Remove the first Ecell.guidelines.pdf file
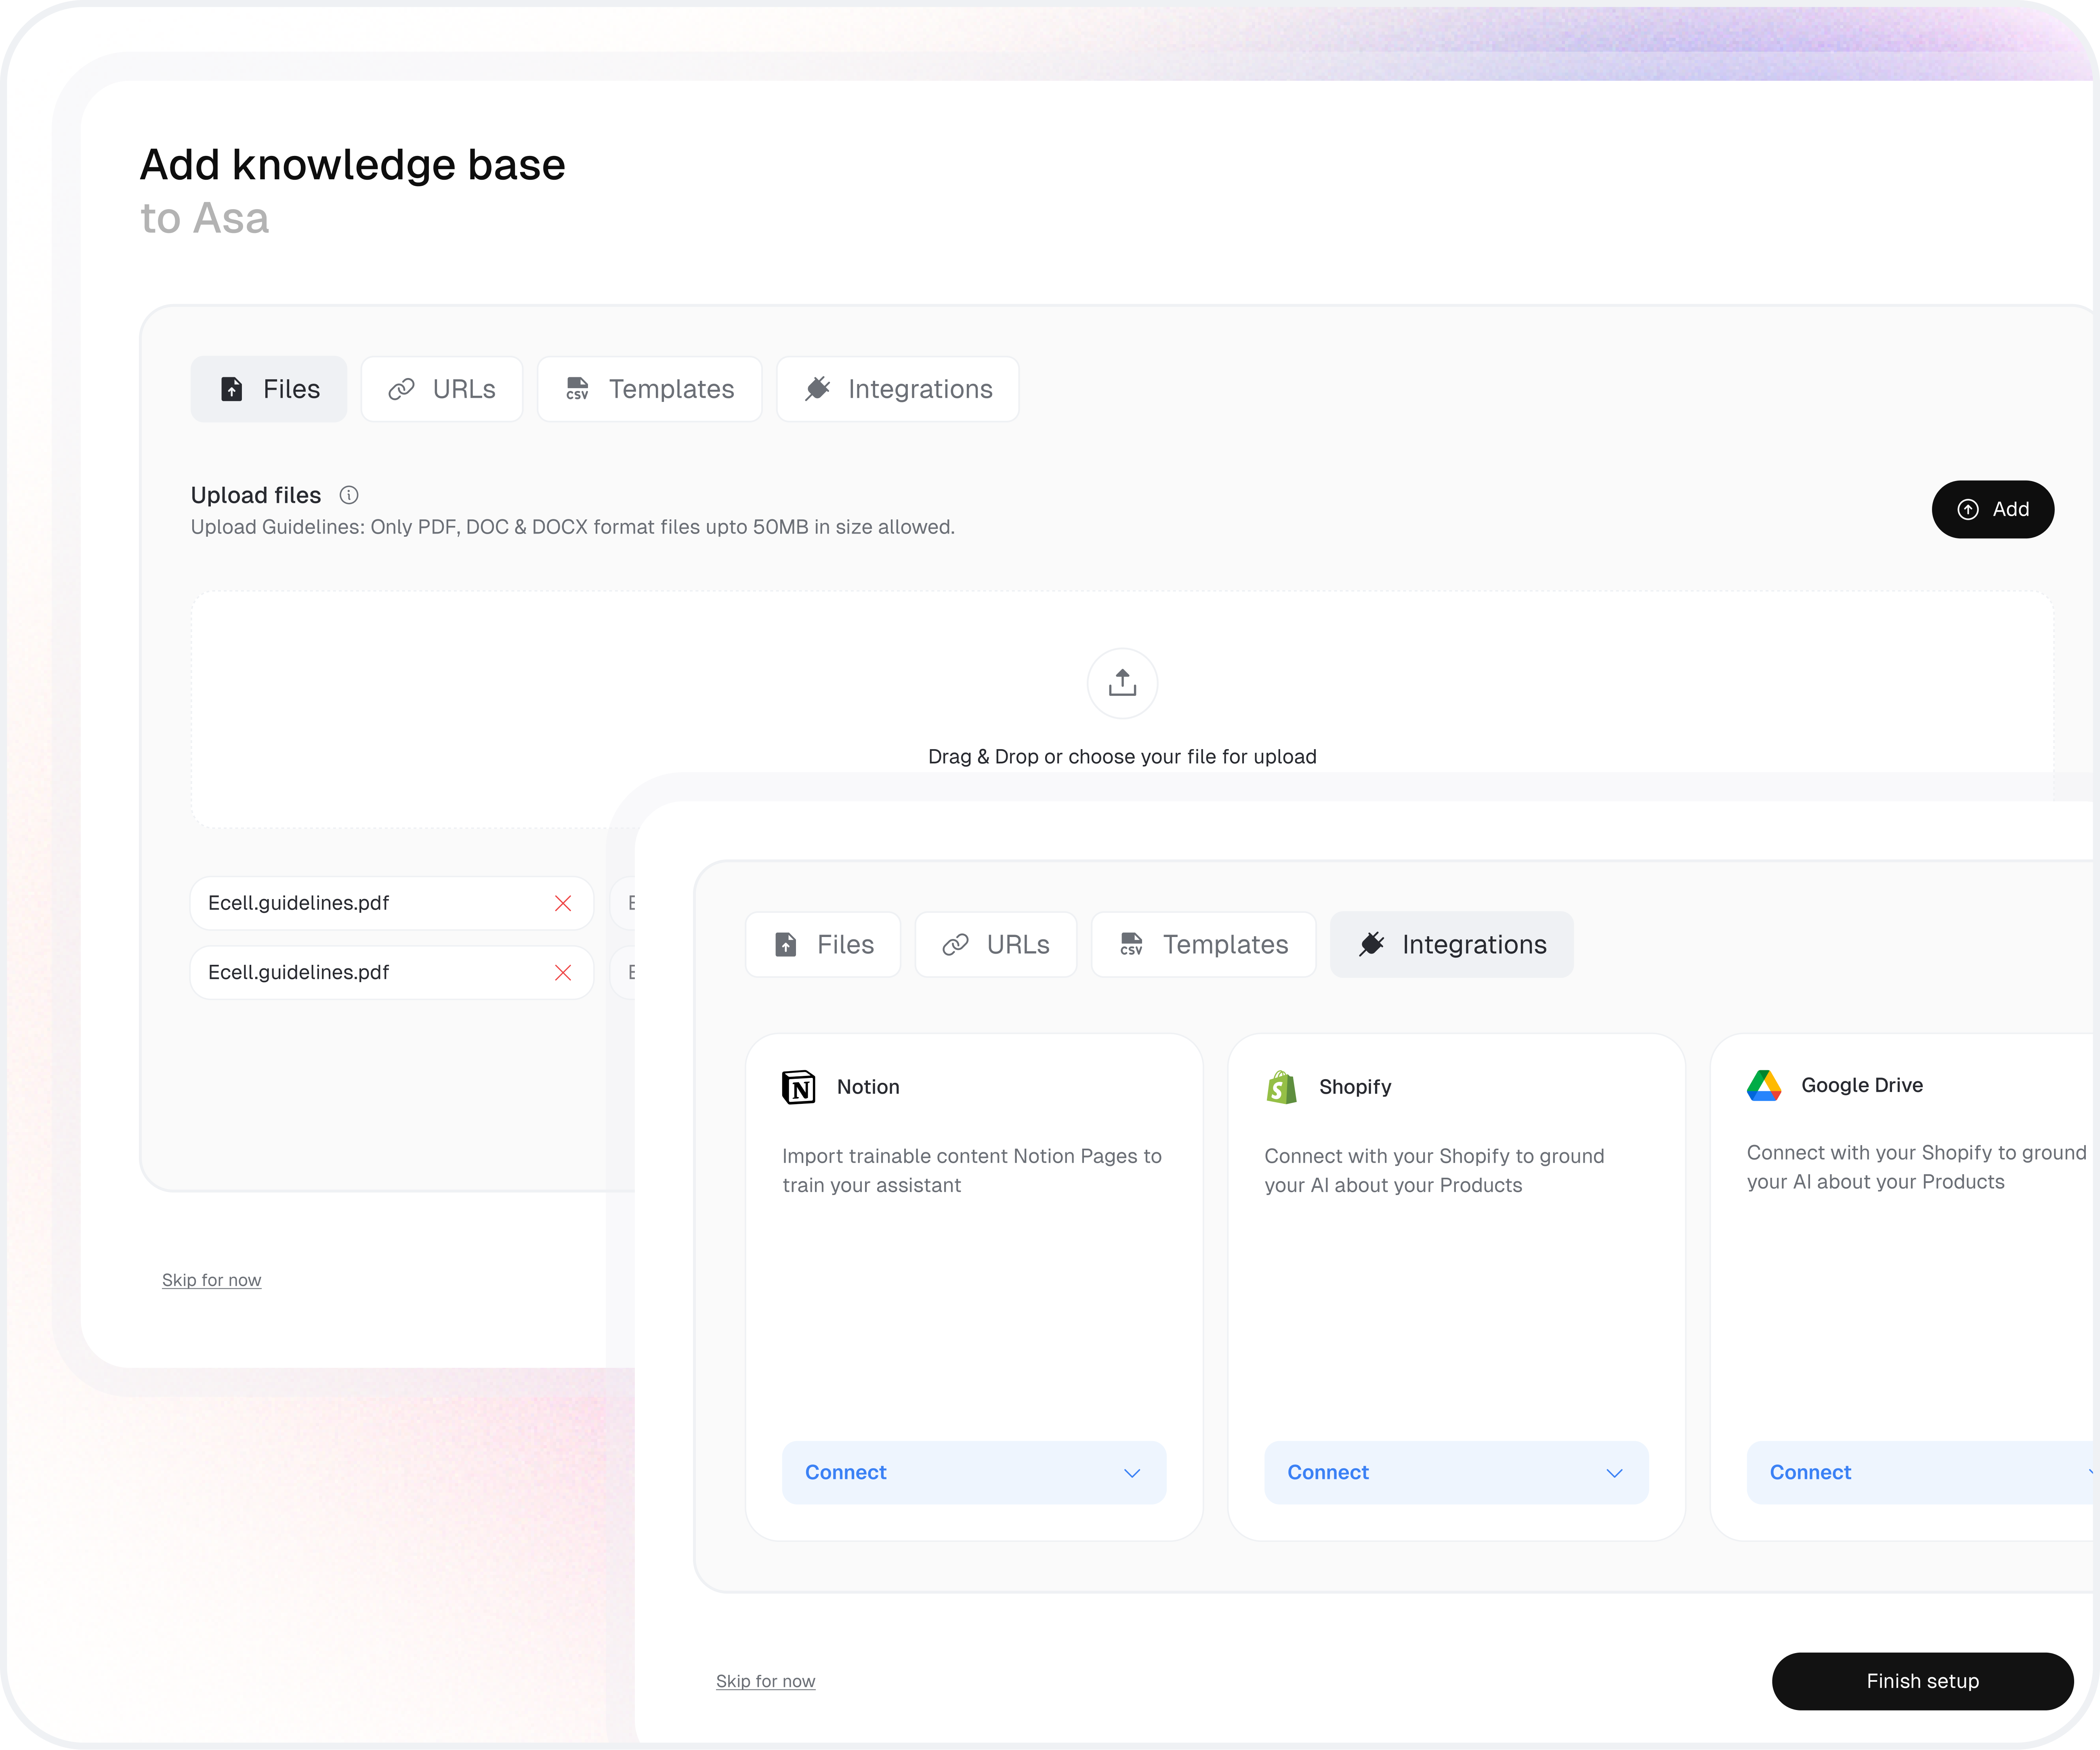Image resolution: width=2100 pixels, height=1750 pixels. tap(563, 903)
